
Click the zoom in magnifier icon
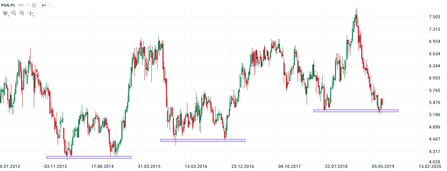22,13
